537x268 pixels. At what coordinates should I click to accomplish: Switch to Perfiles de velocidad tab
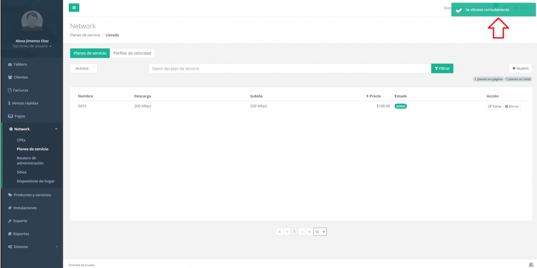click(x=132, y=53)
